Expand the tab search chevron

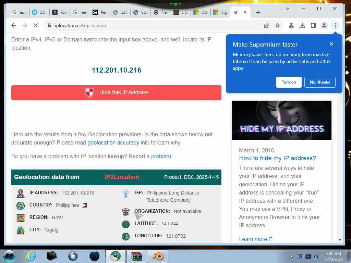coord(288,9)
